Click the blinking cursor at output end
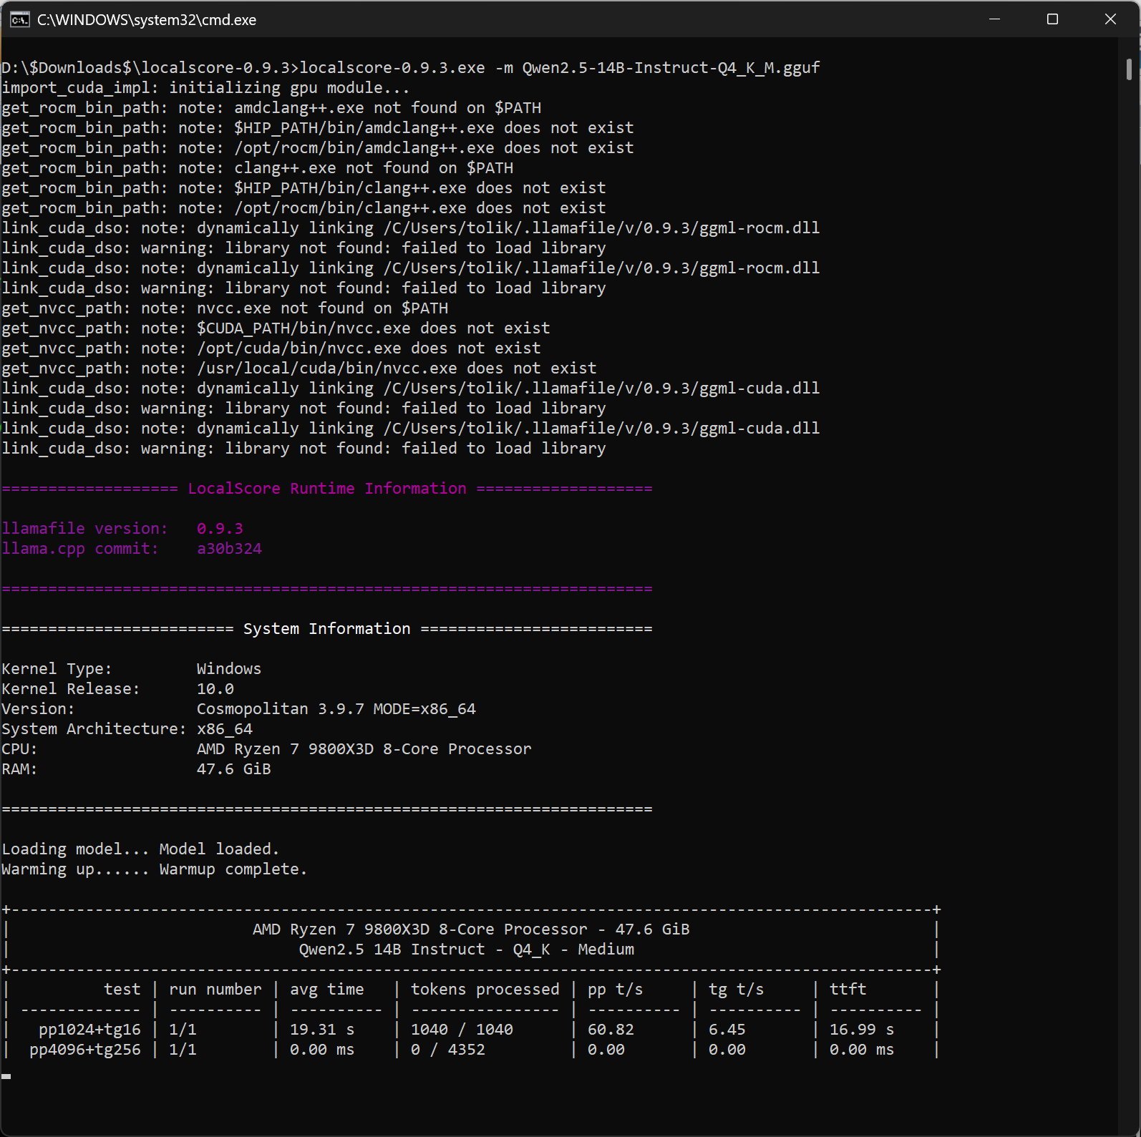This screenshot has height=1137, width=1141. point(6,1076)
